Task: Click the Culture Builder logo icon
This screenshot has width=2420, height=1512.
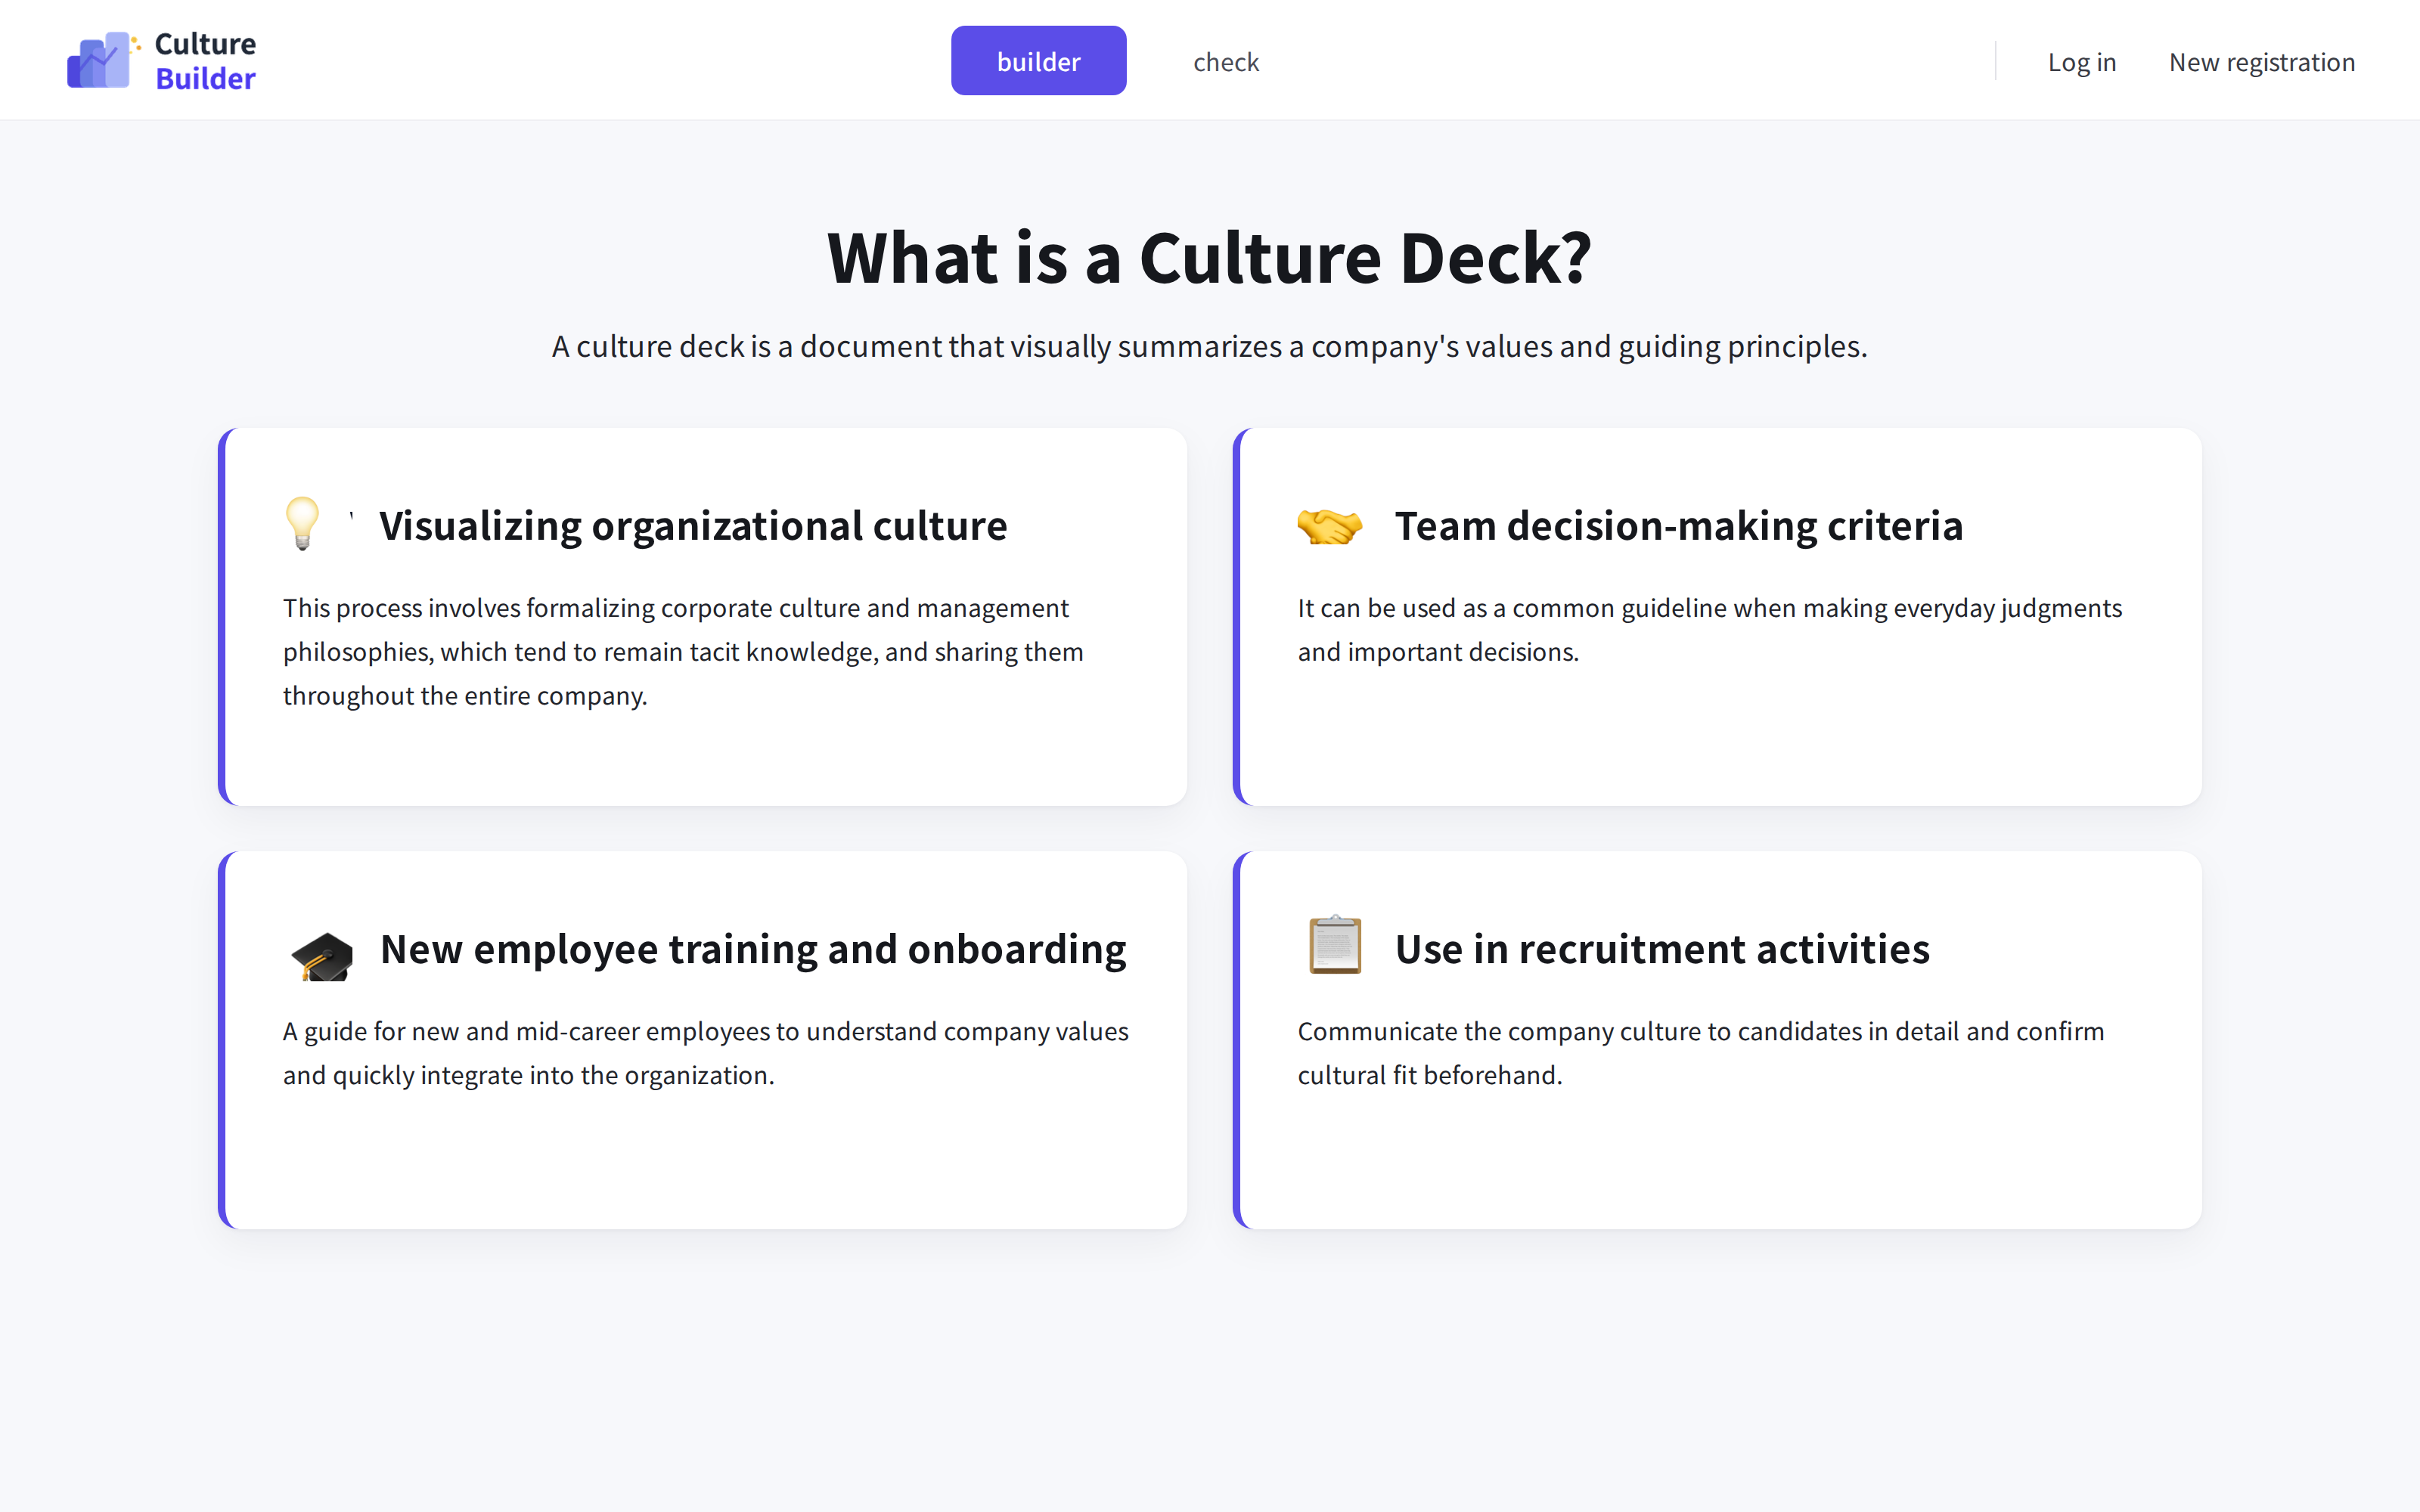Action: coord(103,60)
